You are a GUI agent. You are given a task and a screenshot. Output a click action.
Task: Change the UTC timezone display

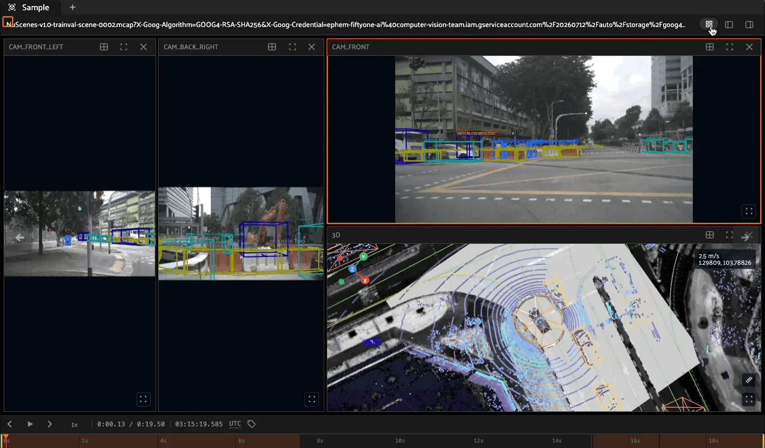point(235,424)
